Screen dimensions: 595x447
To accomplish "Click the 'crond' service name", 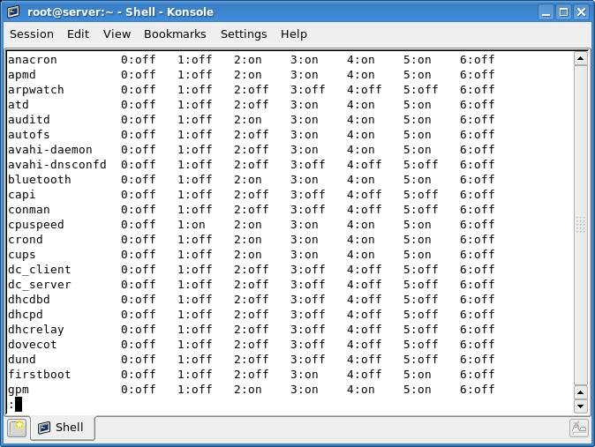I will pyautogui.click(x=26, y=240).
